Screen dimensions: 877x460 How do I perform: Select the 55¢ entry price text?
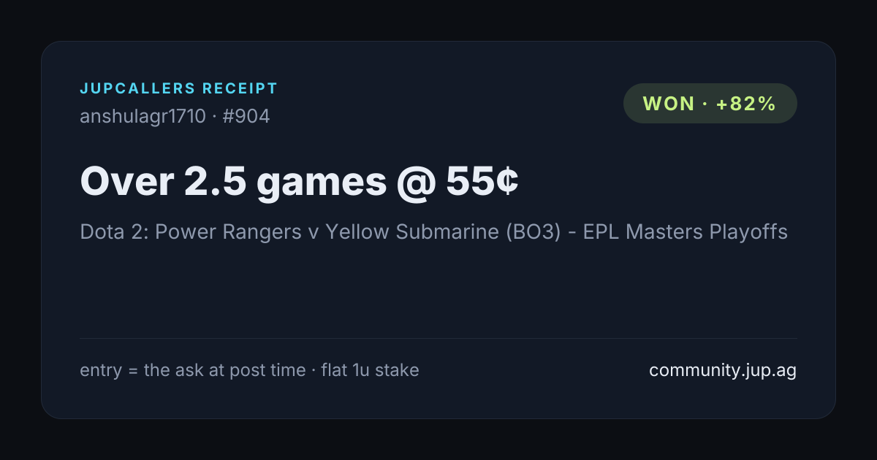pos(482,181)
